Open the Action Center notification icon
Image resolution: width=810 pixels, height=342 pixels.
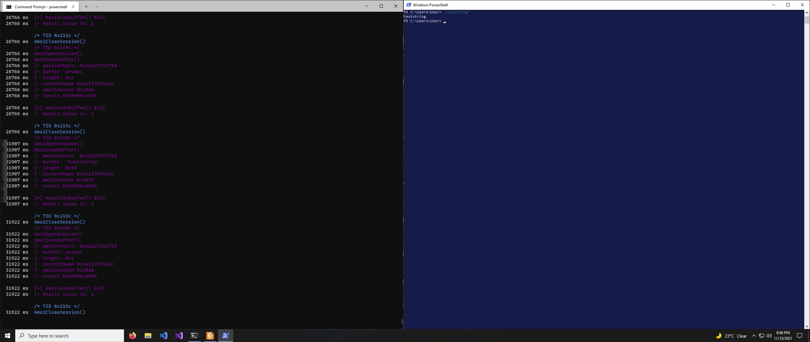point(800,336)
